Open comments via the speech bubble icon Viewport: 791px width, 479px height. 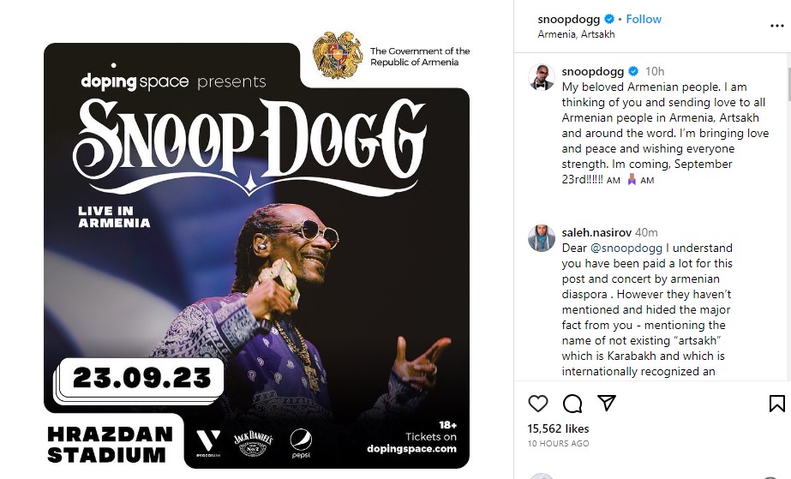coord(572,404)
